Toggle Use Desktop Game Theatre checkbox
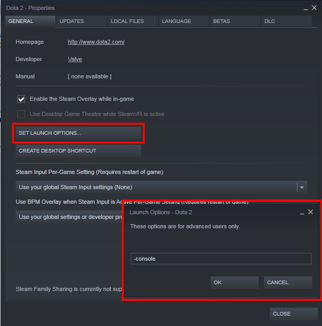Image resolution: width=322 pixels, height=326 pixels. (21, 114)
